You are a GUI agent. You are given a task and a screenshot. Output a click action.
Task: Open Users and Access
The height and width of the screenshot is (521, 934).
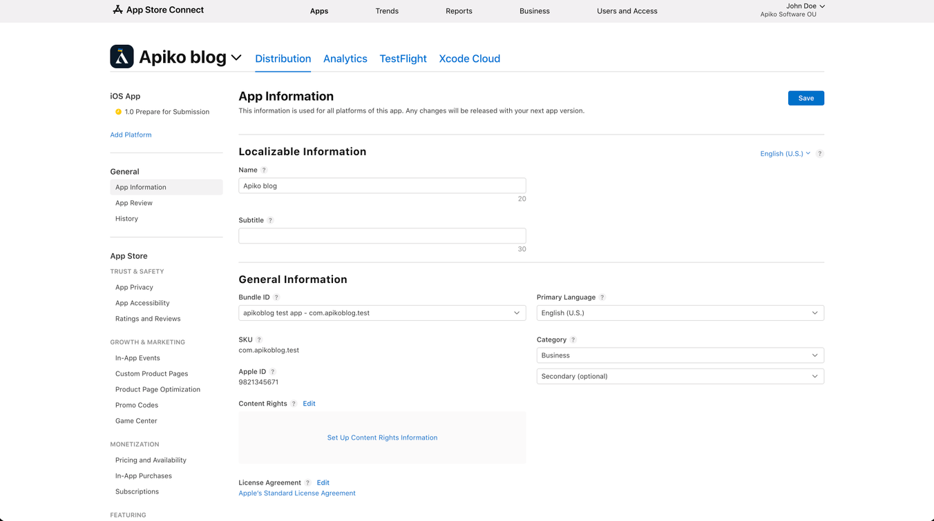(x=627, y=11)
